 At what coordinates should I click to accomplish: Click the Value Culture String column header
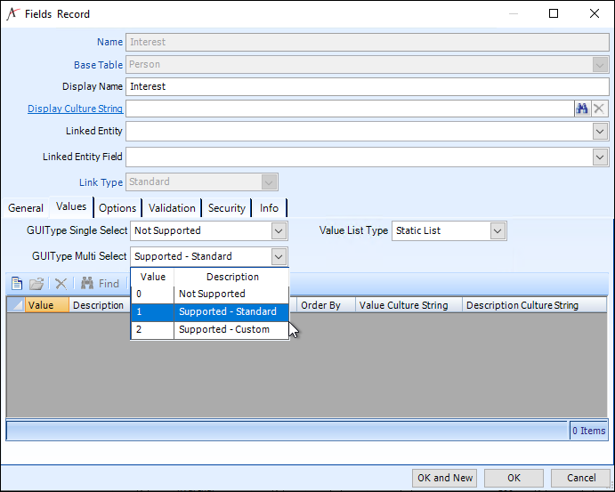(409, 305)
